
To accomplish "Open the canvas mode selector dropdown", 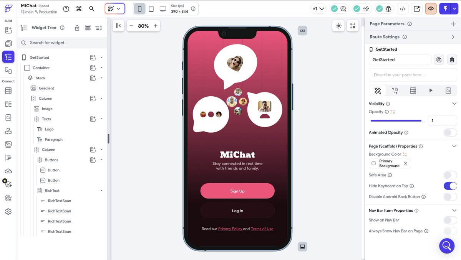I will (115, 8).
